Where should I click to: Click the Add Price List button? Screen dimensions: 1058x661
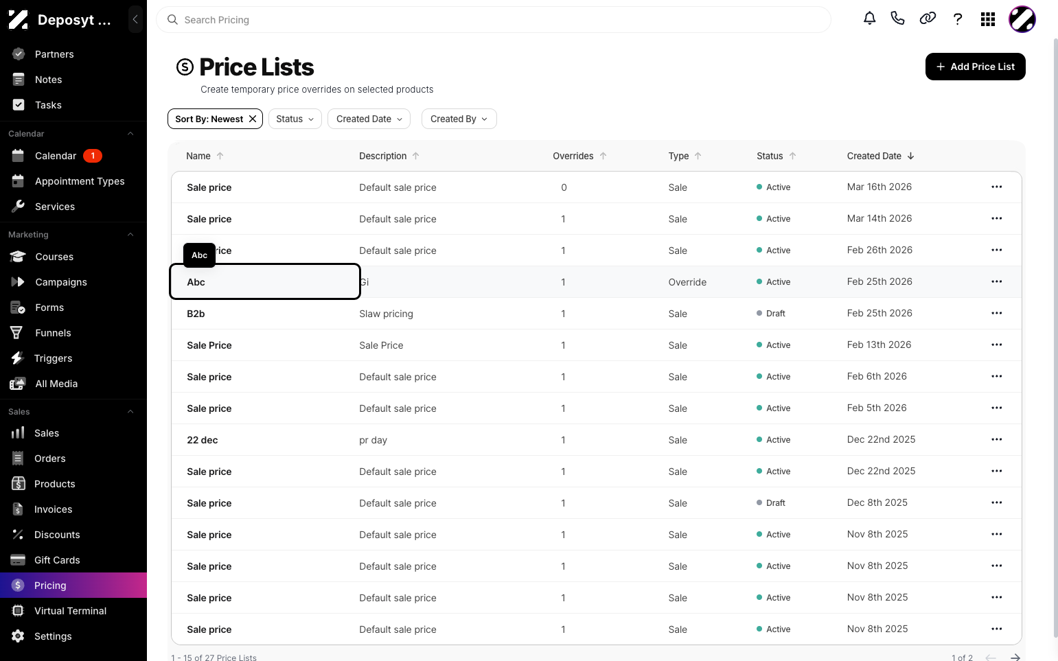[975, 67]
